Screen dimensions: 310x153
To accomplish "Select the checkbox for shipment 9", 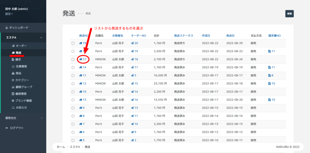I will coord(73,108).
